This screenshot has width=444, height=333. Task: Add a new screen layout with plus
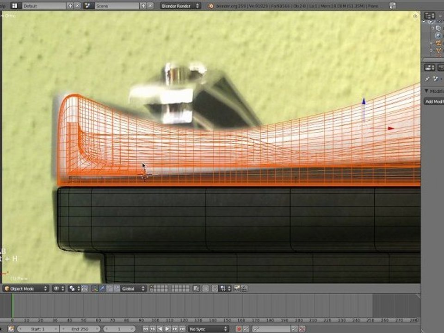pyautogui.click(x=70, y=6)
